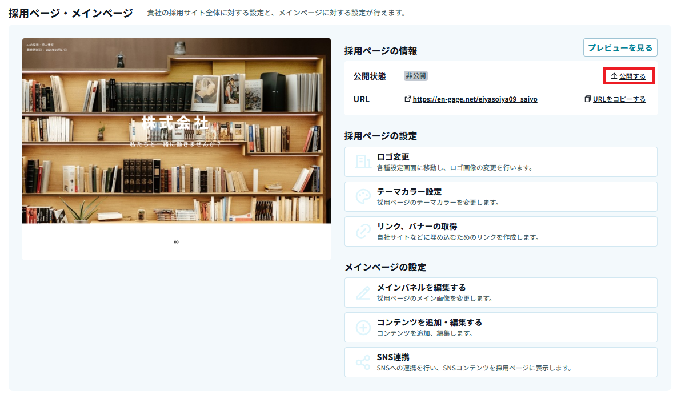This screenshot has width=681, height=403.
Task: Open メインパネルを編集する card
Action: coord(501,293)
